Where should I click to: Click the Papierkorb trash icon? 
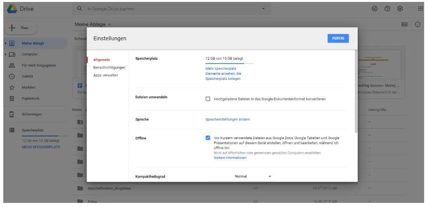pyautogui.click(x=12, y=98)
